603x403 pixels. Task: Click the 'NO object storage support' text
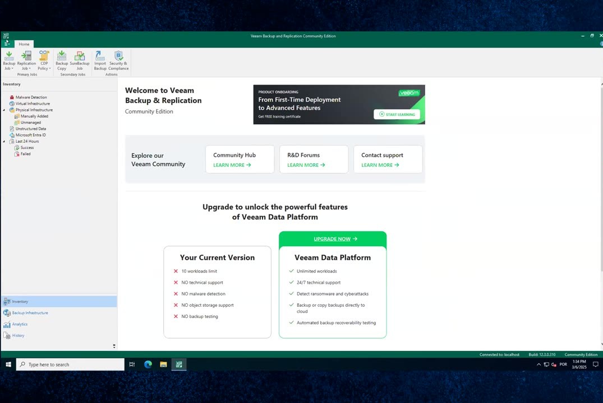tap(208, 305)
